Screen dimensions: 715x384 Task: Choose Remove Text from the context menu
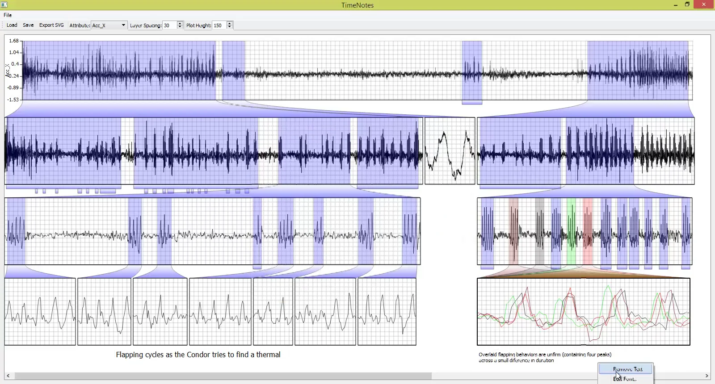pyautogui.click(x=626, y=369)
